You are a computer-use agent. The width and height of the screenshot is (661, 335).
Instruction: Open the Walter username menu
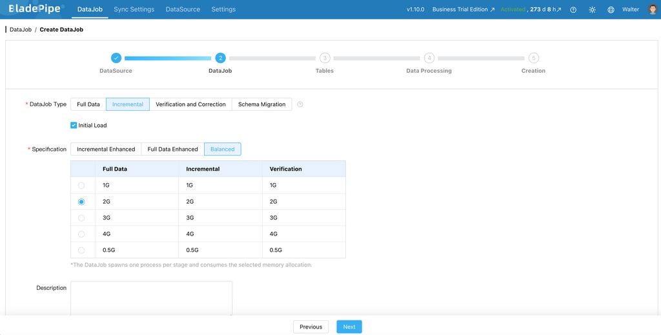631,9
